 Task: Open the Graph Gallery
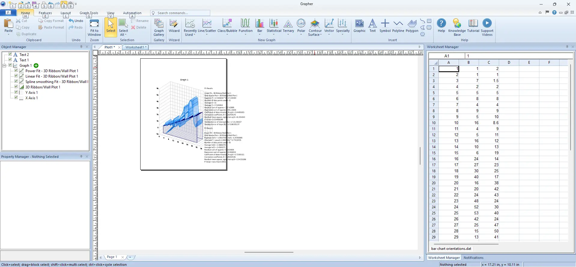point(159,27)
